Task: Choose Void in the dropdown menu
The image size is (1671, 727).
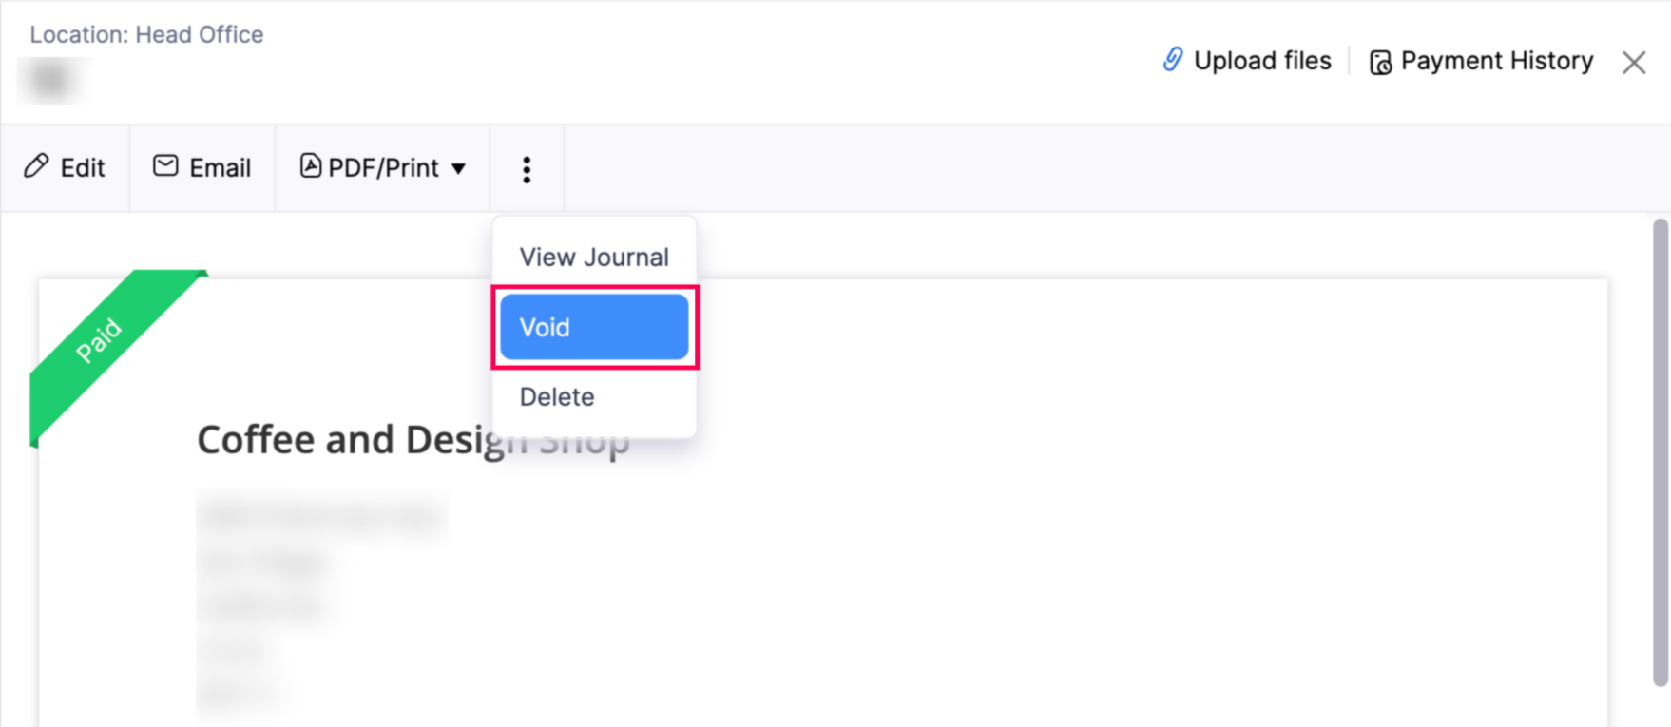Action: 594,327
